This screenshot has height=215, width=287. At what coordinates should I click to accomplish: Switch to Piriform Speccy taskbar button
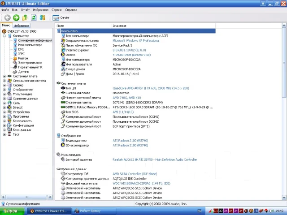click(94, 211)
